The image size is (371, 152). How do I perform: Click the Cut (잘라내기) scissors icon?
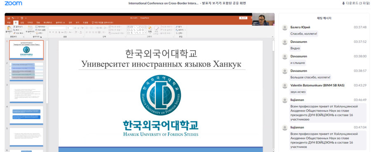14,27
